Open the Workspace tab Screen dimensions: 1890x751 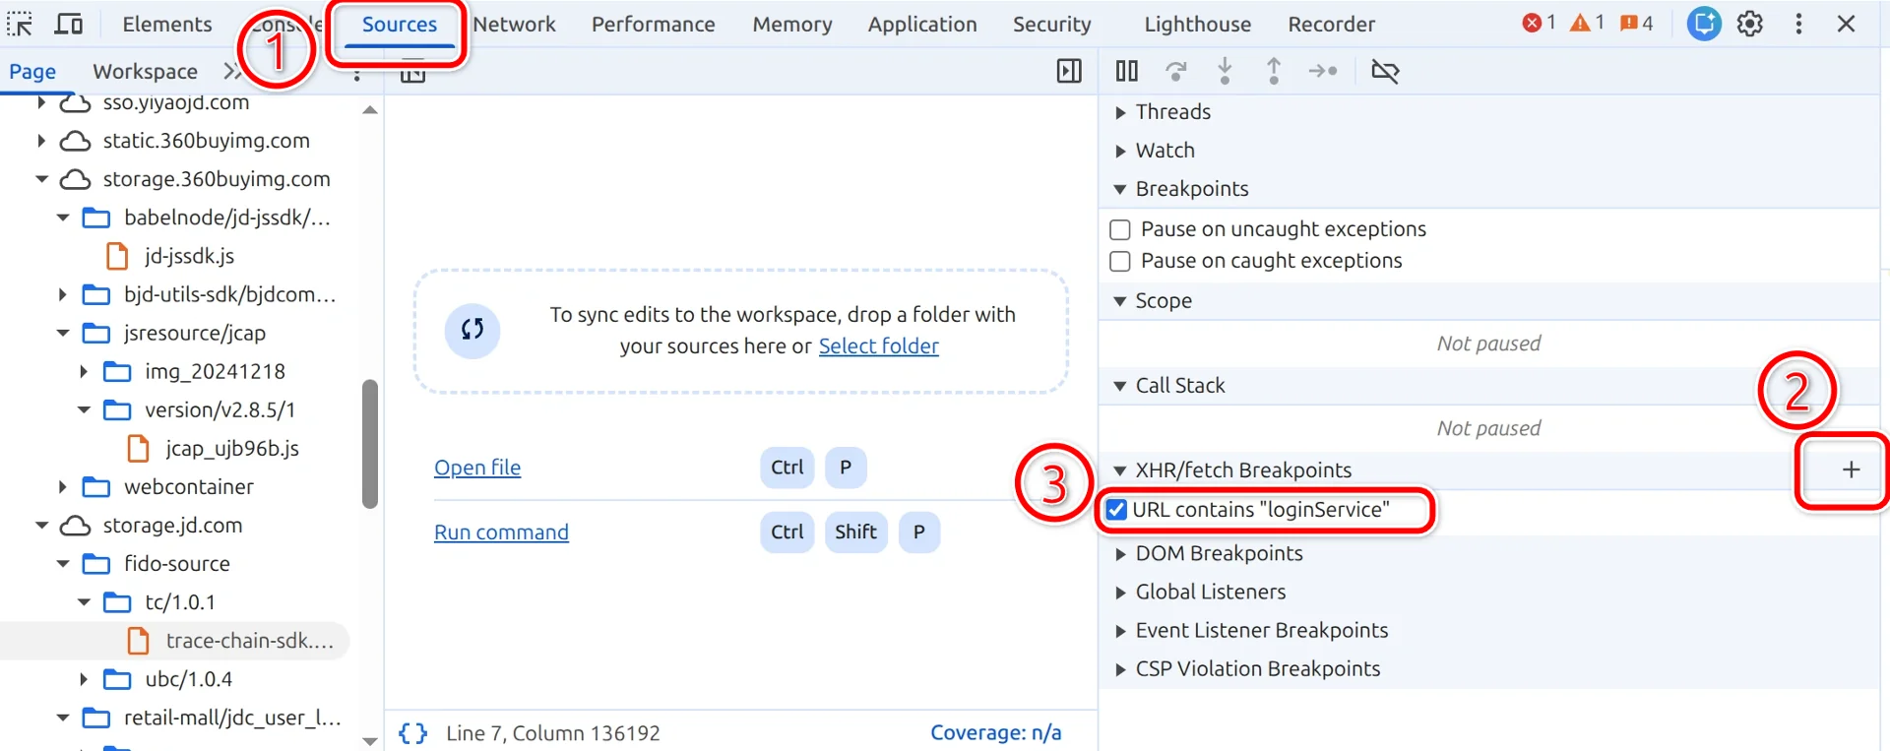point(145,71)
